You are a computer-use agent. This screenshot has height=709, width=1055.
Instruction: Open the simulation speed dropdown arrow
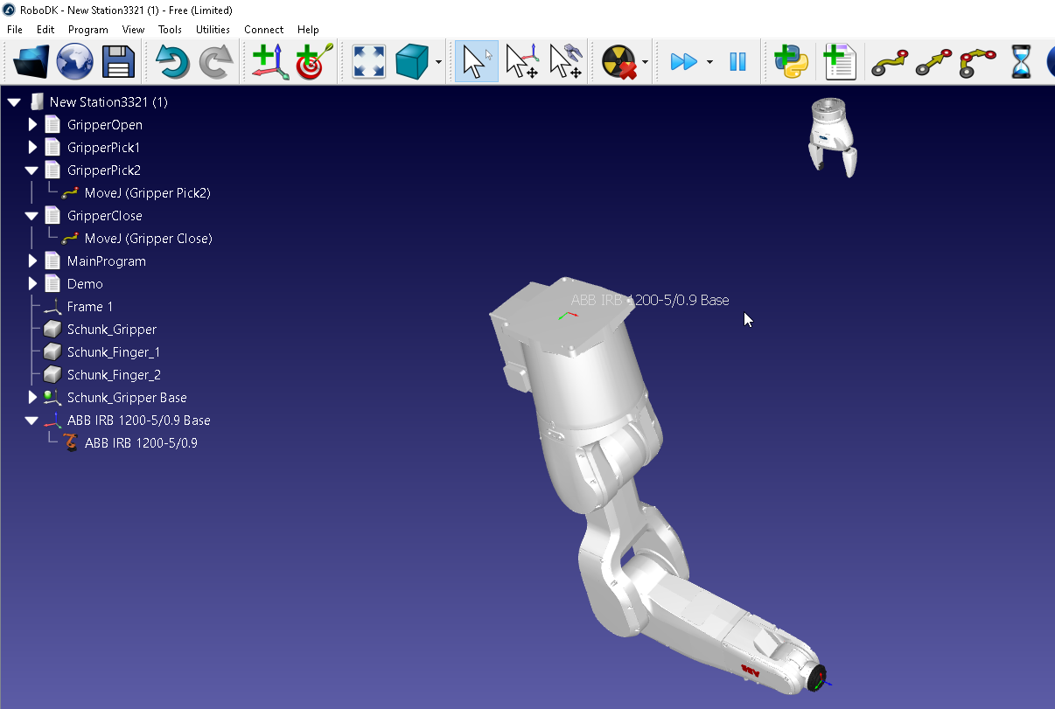click(x=709, y=62)
